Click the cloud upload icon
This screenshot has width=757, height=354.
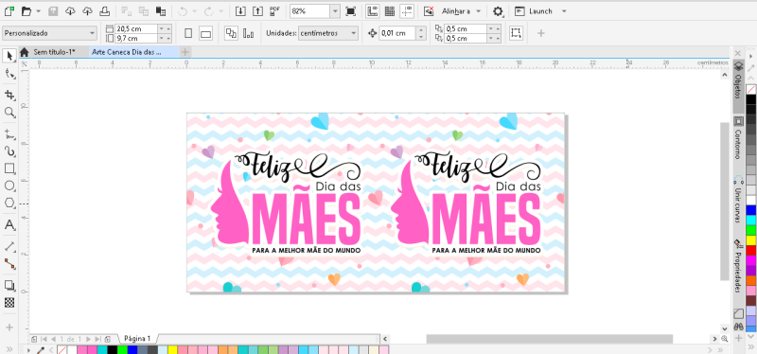click(x=87, y=10)
